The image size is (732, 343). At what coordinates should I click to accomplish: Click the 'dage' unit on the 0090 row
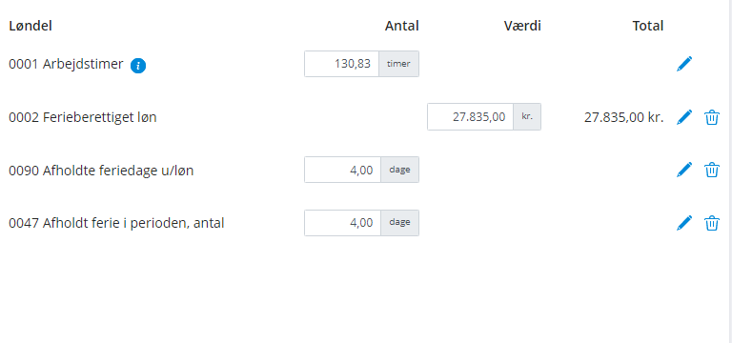point(400,170)
